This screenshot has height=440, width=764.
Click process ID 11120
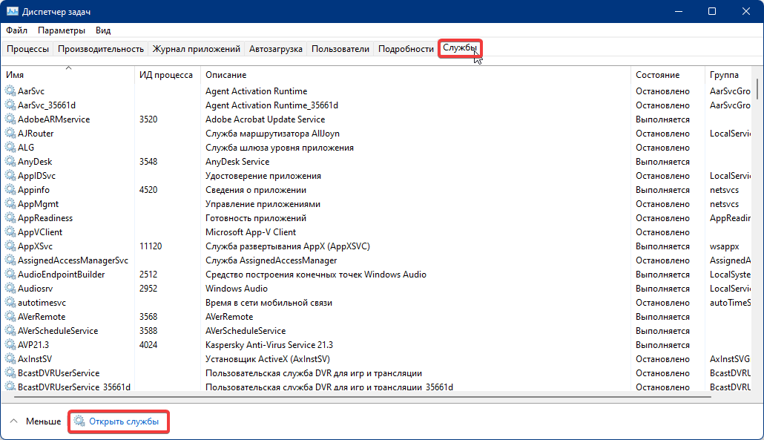[x=151, y=246]
